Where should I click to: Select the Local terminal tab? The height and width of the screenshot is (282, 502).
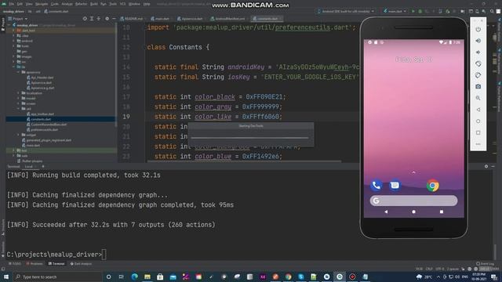point(28,166)
